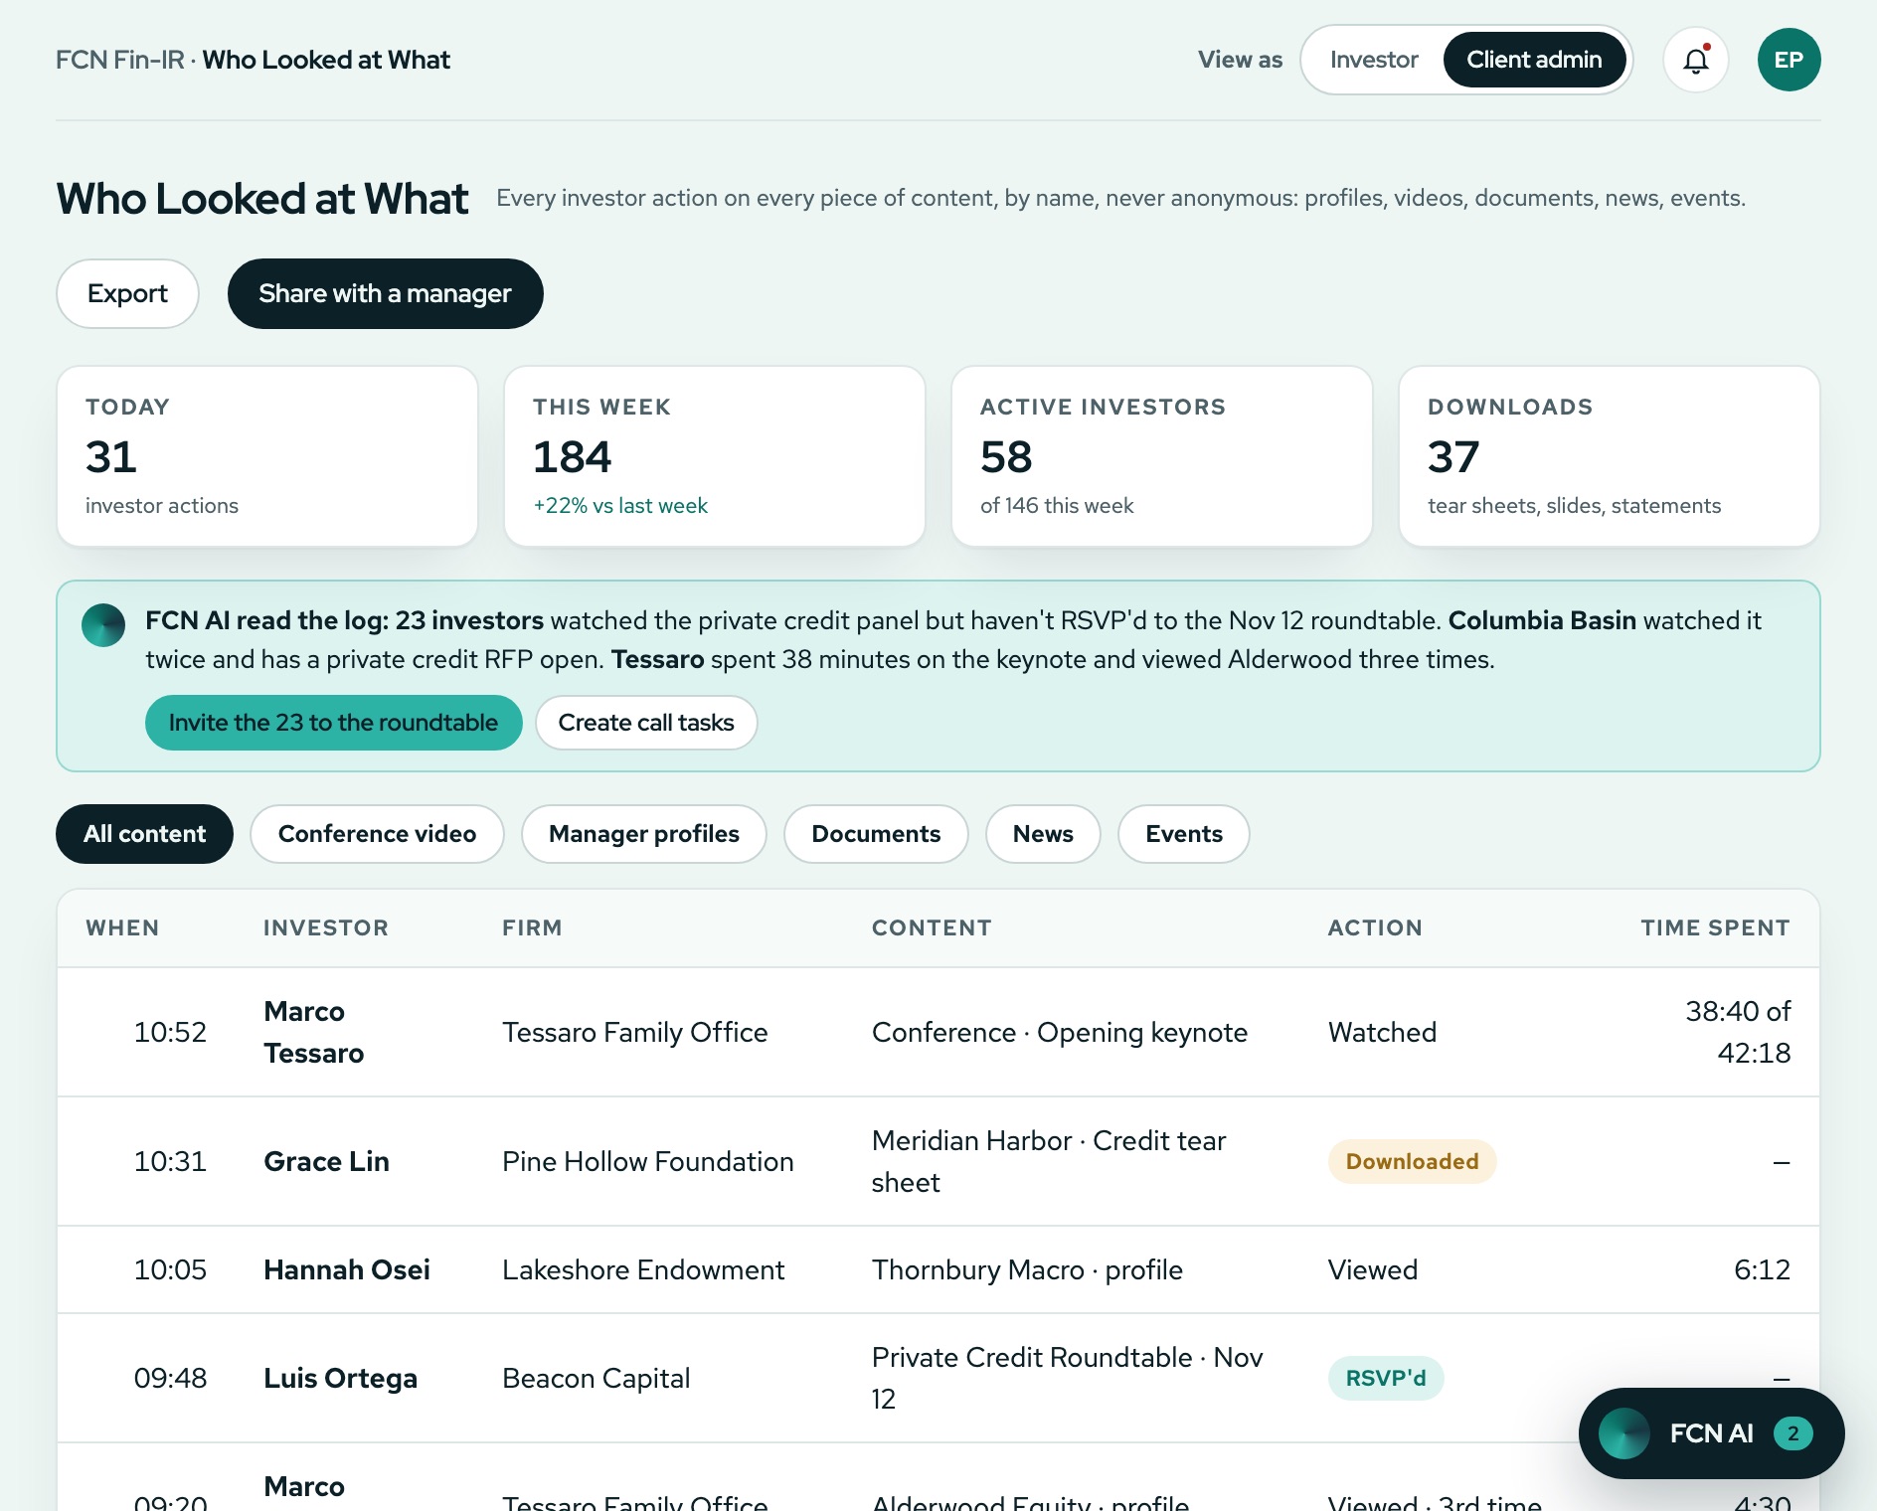Filter by Documents
Screen dimensions: 1877x1511
[x=876, y=834]
